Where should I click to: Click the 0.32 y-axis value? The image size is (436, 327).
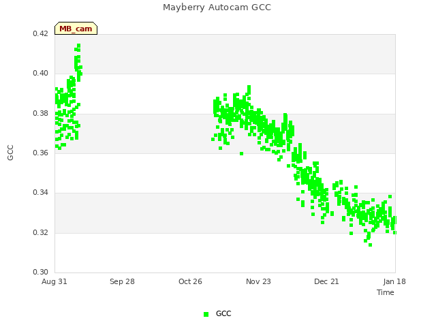(41, 232)
